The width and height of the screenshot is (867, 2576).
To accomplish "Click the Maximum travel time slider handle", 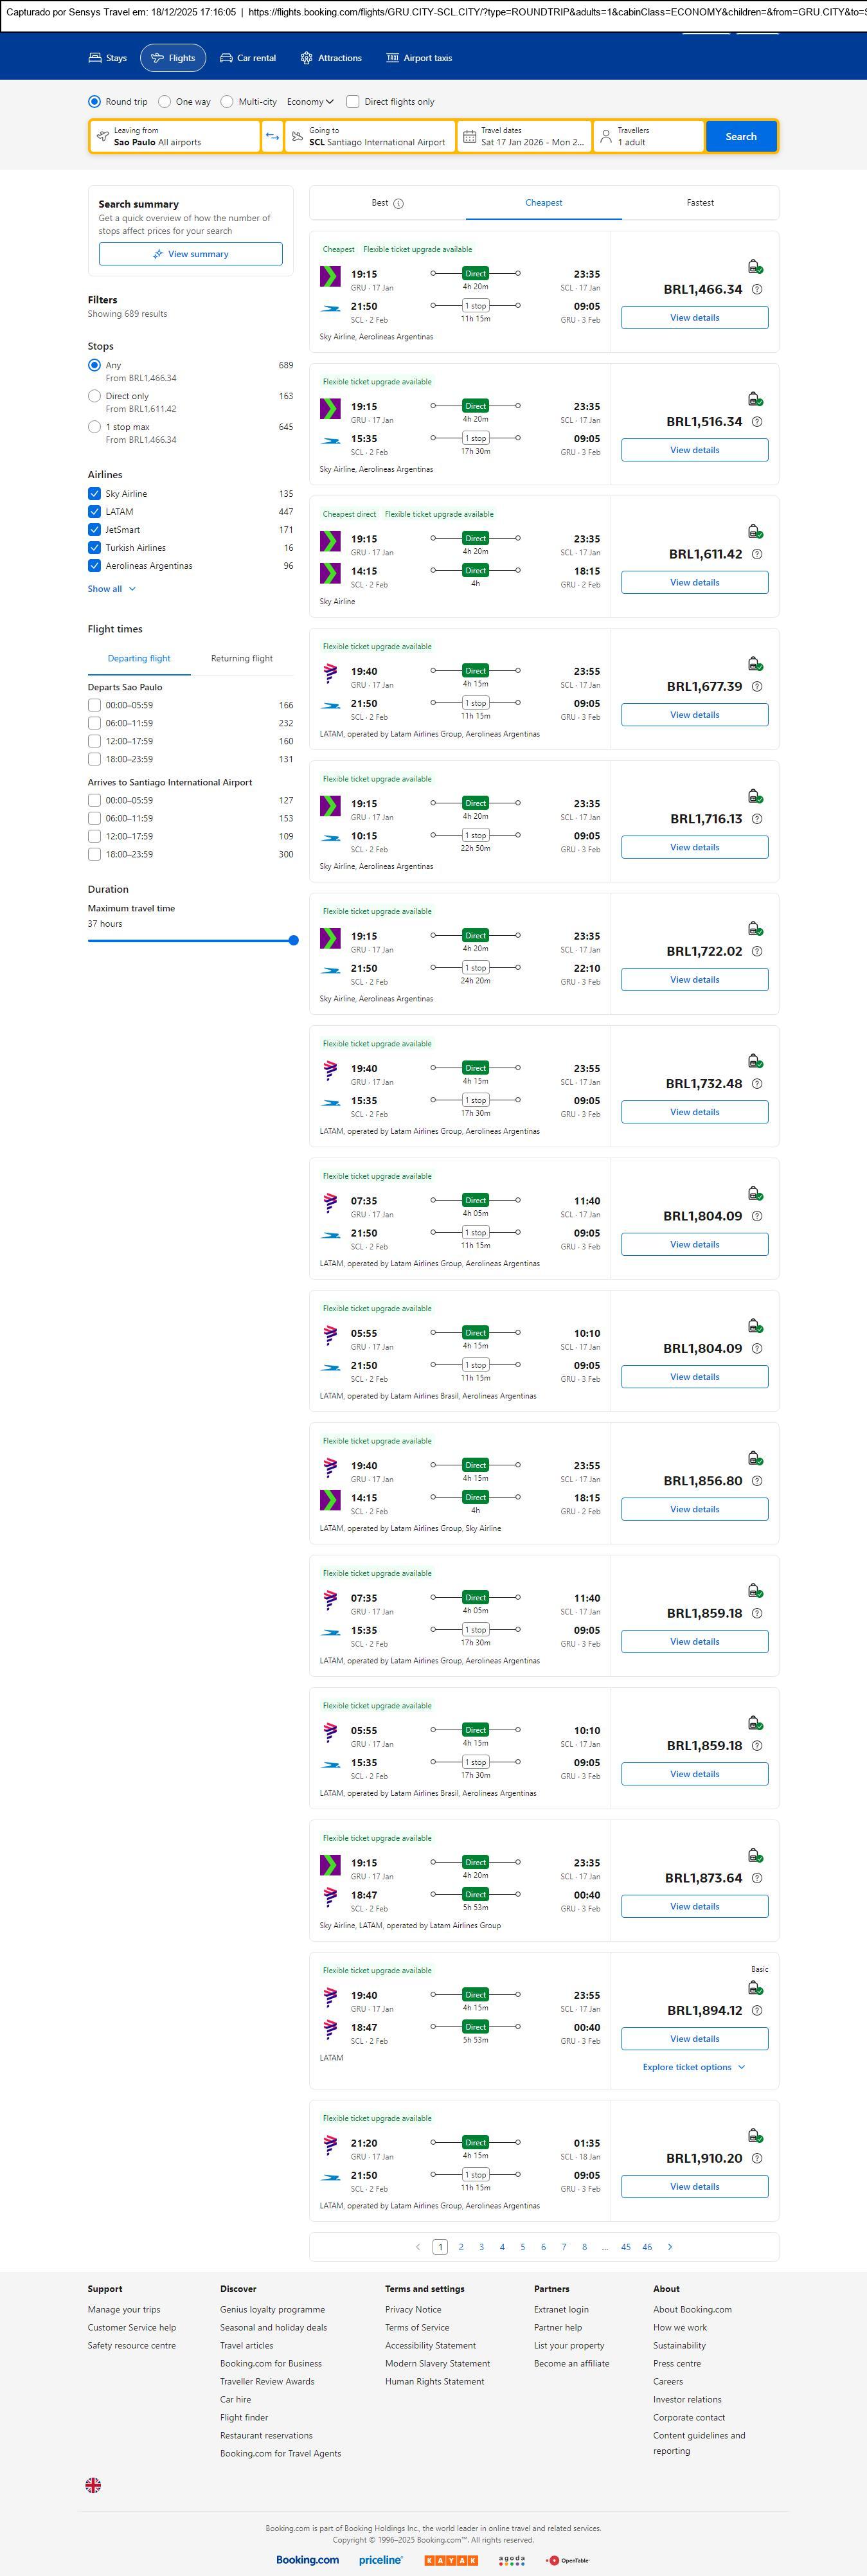I will [x=293, y=940].
